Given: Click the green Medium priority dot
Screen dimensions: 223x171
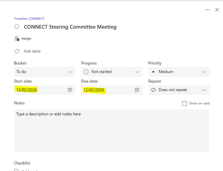Looking at the screenshot, I should 153,72.
